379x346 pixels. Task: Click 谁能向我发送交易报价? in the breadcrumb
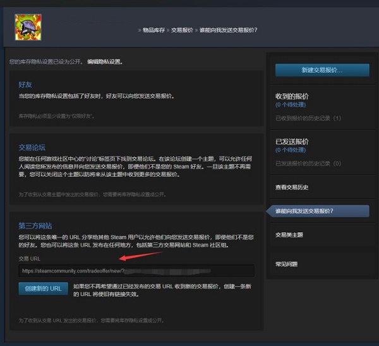click(229, 30)
